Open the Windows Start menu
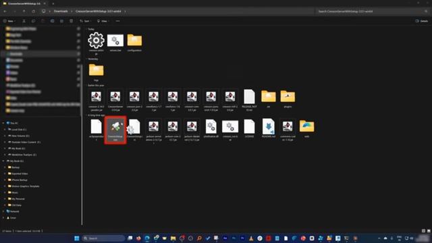The height and width of the screenshot is (243, 432). [x=77, y=238]
